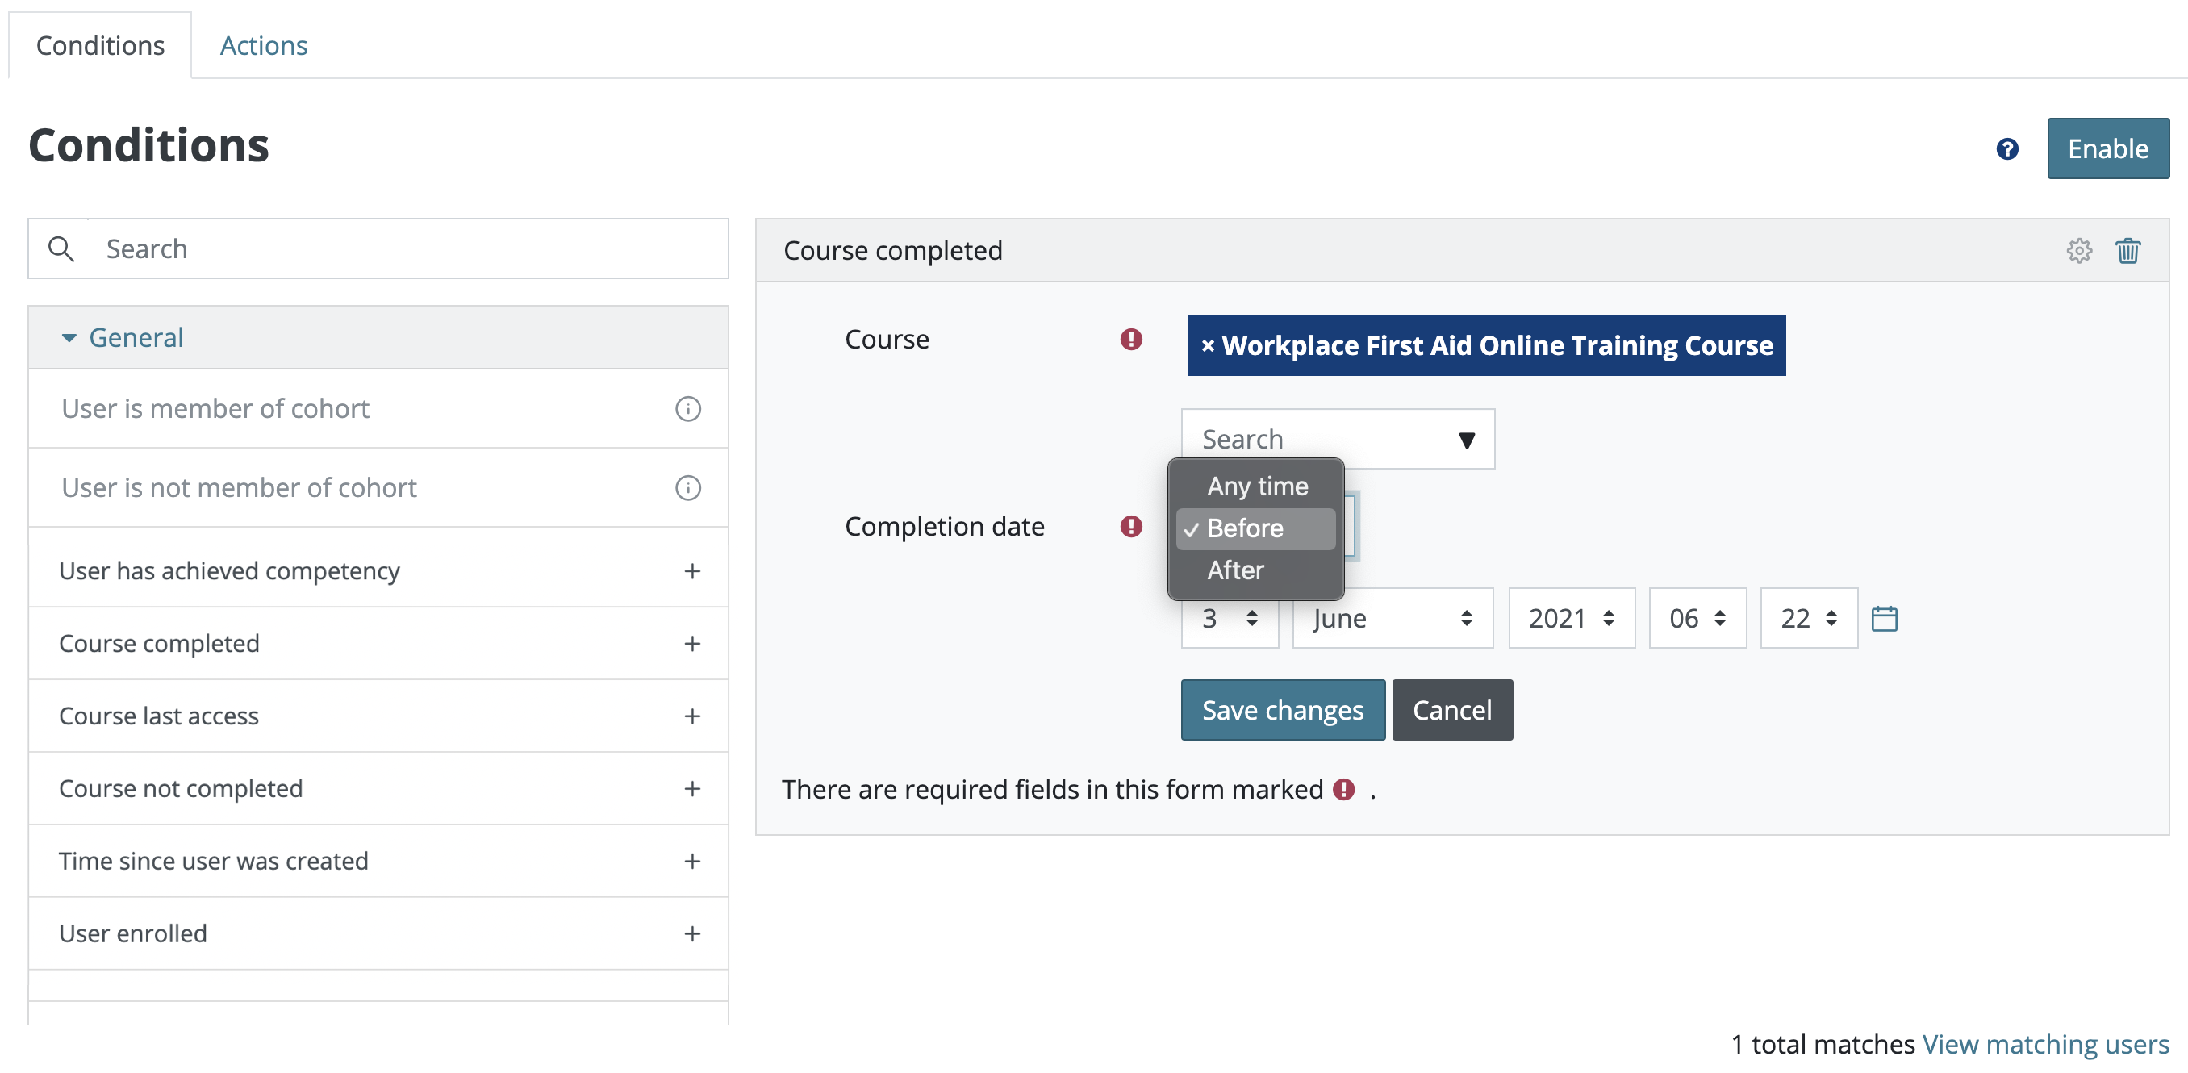The width and height of the screenshot is (2188, 1073).
Task: Remove Workplace First Aid Online Training Course tag
Action: click(x=1207, y=346)
